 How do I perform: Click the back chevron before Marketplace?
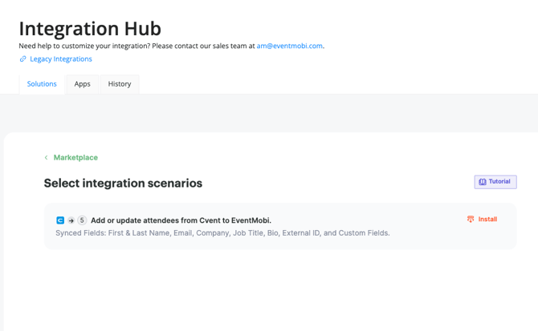click(x=47, y=158)
